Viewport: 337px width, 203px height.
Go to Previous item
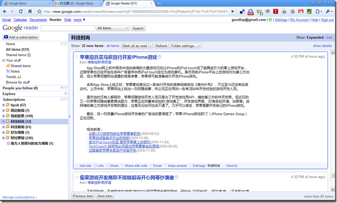pyautogui.click(x=83, y=196)
